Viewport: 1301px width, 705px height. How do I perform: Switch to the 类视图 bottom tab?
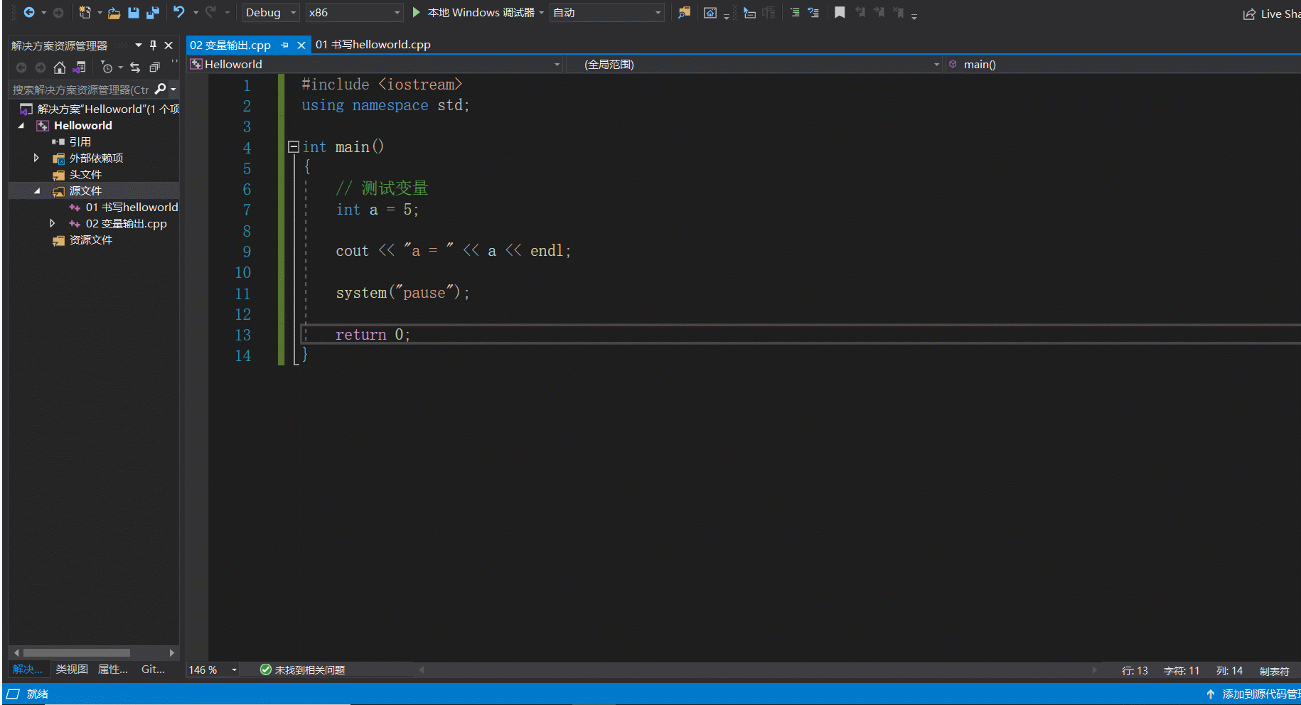point(72,669)
